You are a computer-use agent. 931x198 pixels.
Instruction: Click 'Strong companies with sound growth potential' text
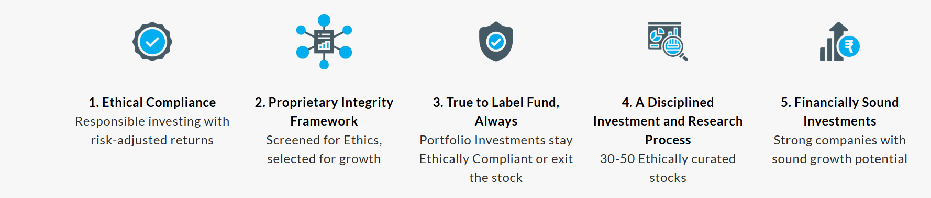(x=839, y=150)
